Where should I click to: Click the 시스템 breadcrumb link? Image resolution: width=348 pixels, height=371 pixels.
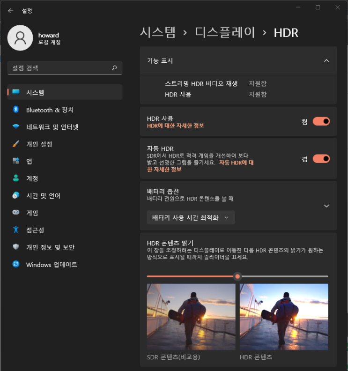pyautogui.click(x=157, y=32)
